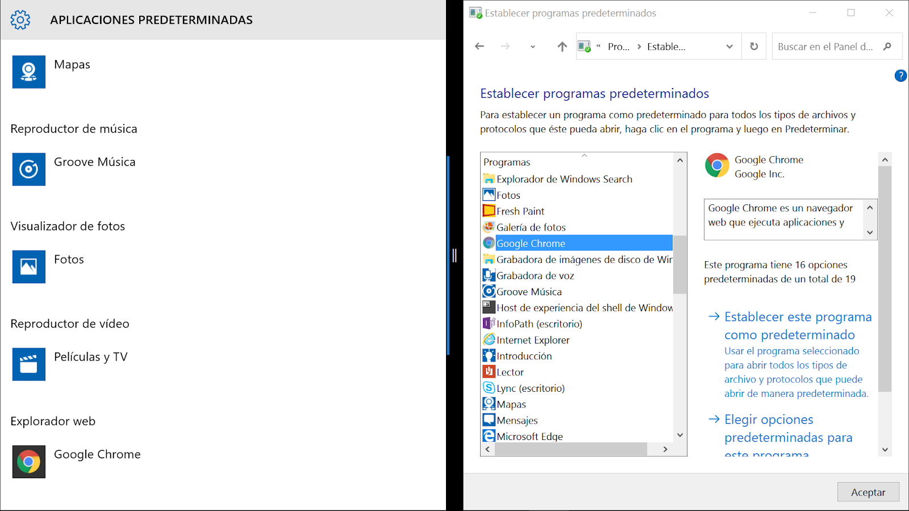Click the details pane scroll down arrow
The width and height of the screenshot is (909, 511).
point(885,450)
